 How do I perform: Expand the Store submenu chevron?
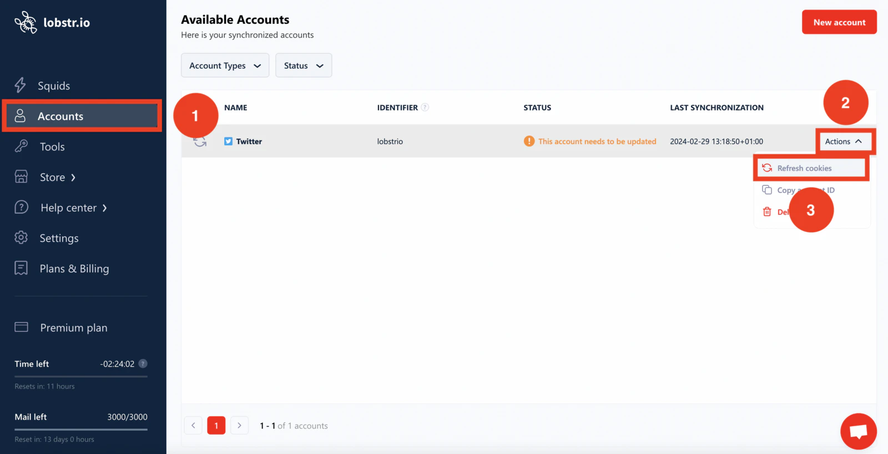73,178
